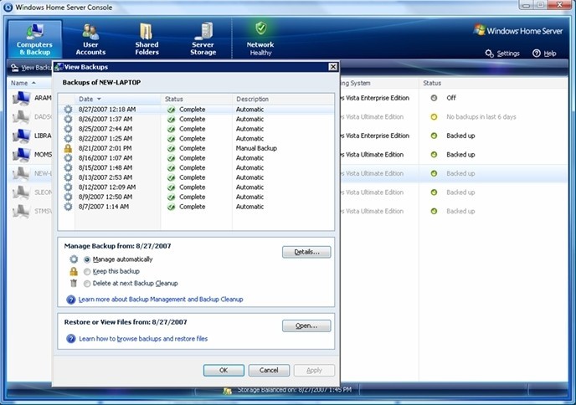
Task: Click the green check of the 8/21/2007 backup
Action: tap(171, 148)
